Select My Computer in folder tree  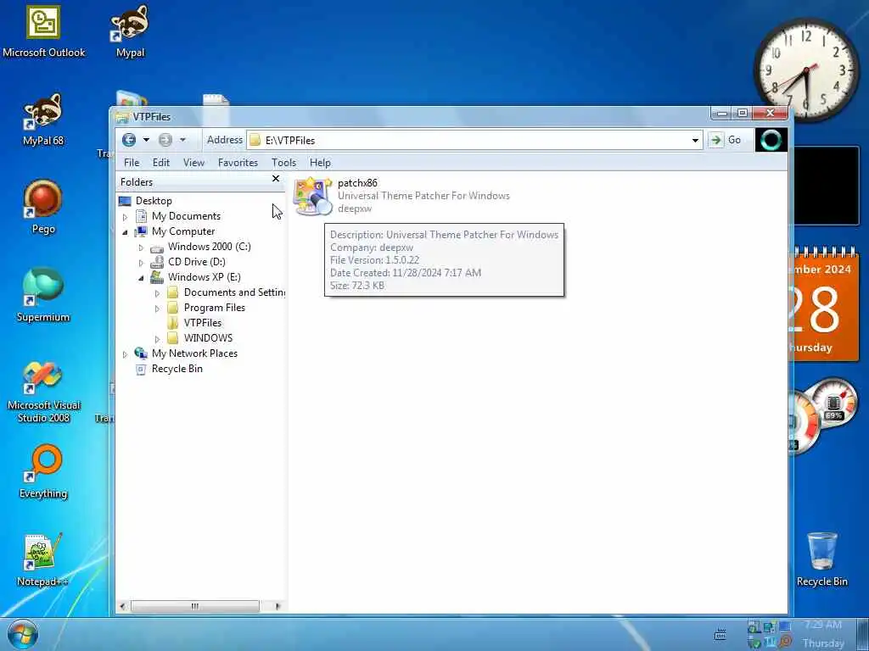(x=183, y=231)
